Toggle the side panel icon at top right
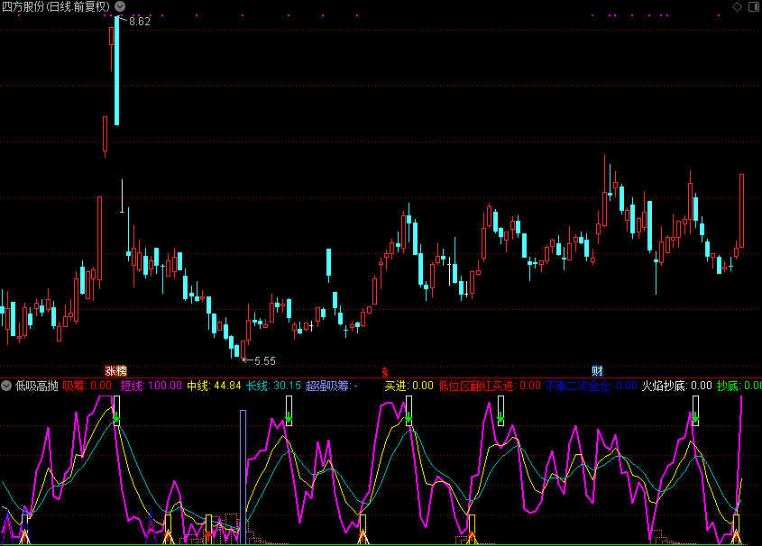Screen dimensions: 762x546 coord(753,7)
